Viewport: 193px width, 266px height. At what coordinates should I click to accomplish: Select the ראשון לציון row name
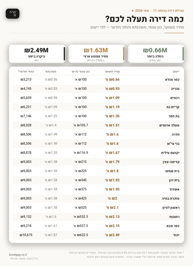[x=171, y=208]
